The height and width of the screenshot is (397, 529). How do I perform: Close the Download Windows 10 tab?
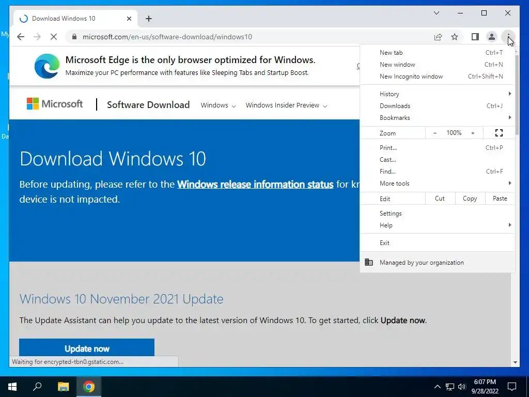coord(129,19)
